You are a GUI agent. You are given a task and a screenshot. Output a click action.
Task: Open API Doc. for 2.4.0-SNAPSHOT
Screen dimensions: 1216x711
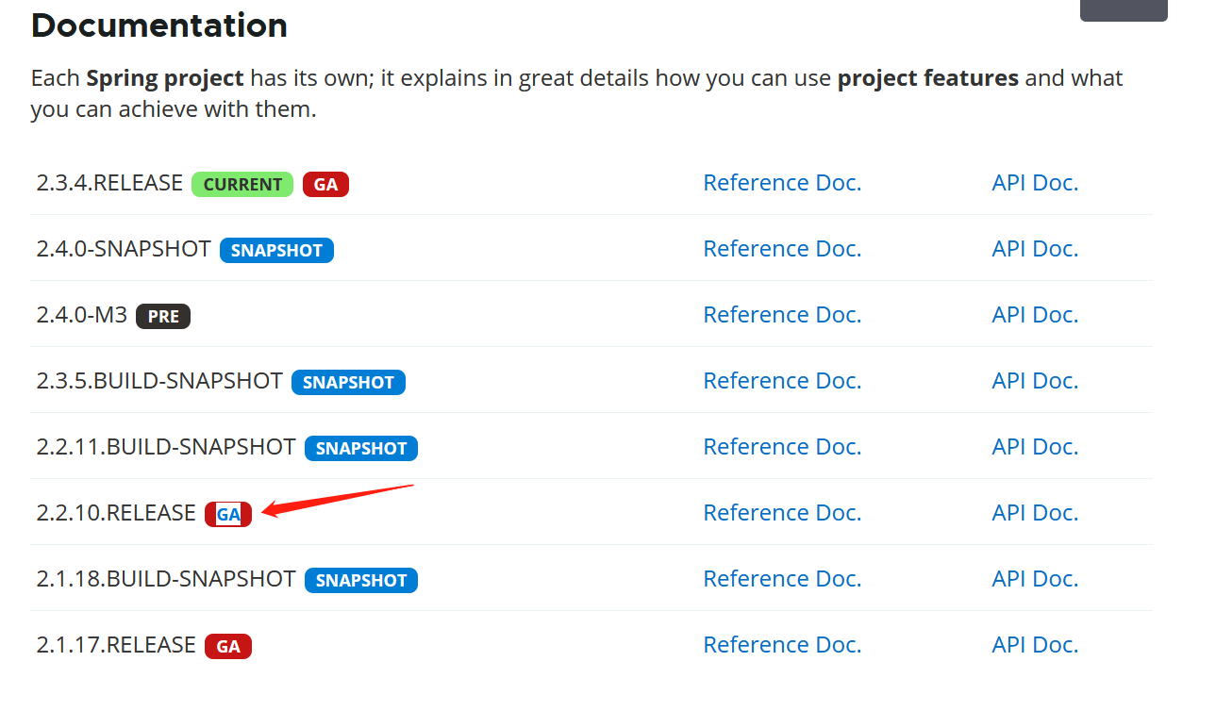coord(1034,249)
